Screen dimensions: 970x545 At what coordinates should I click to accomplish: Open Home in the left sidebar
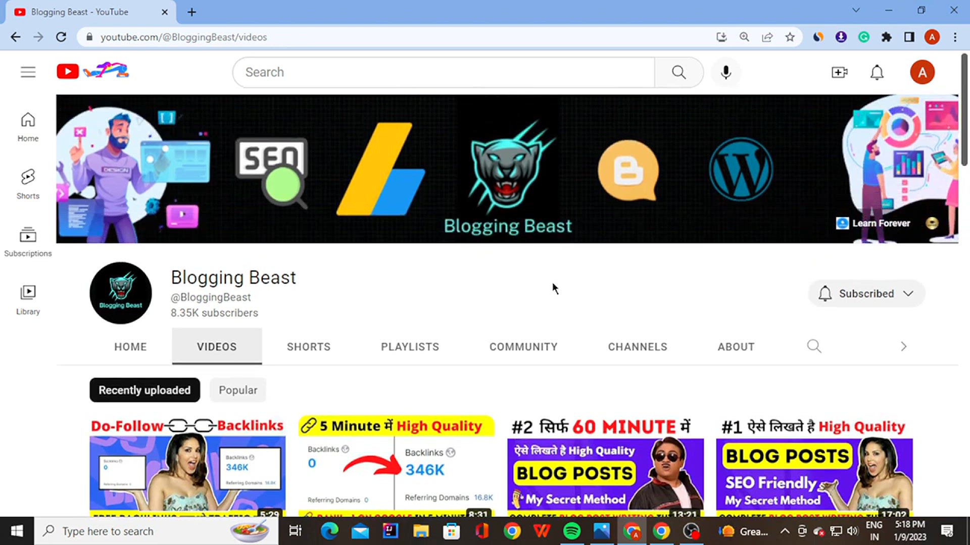pyautogui.click(x=28, y=127)
